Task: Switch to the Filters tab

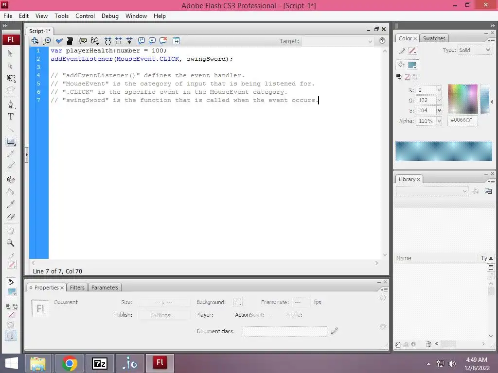Action: tap(77, 288)
